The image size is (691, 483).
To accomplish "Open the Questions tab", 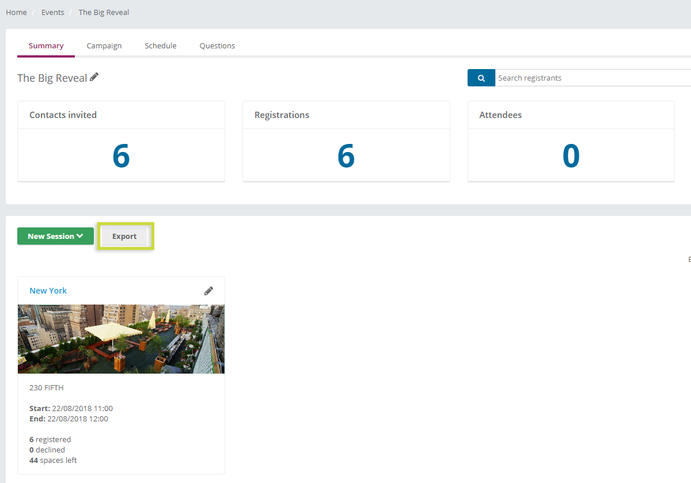I will [217, 45].
